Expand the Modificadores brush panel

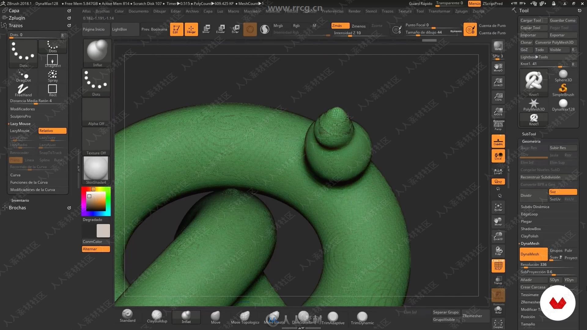(23, 109)
